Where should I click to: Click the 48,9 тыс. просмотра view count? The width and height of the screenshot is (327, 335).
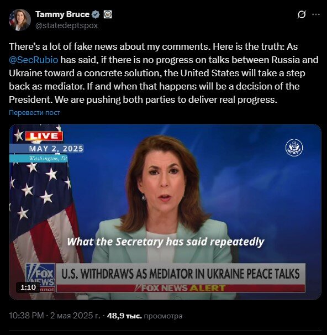[x=145, y=316]
